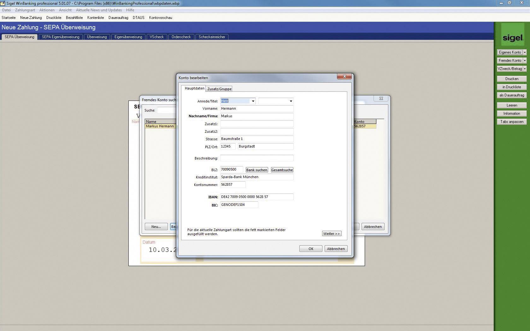
Task: Select the Markus Hermann list entry
Action: click(x=160, y=126)
